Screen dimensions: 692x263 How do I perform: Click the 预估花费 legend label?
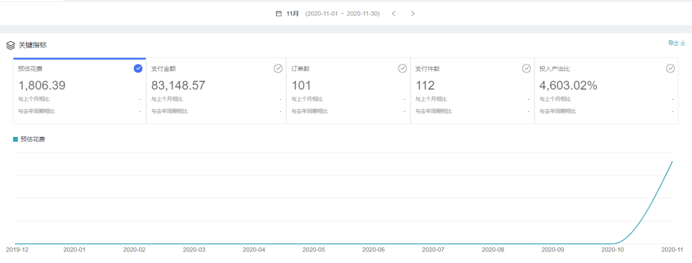[x=33, y=139]
